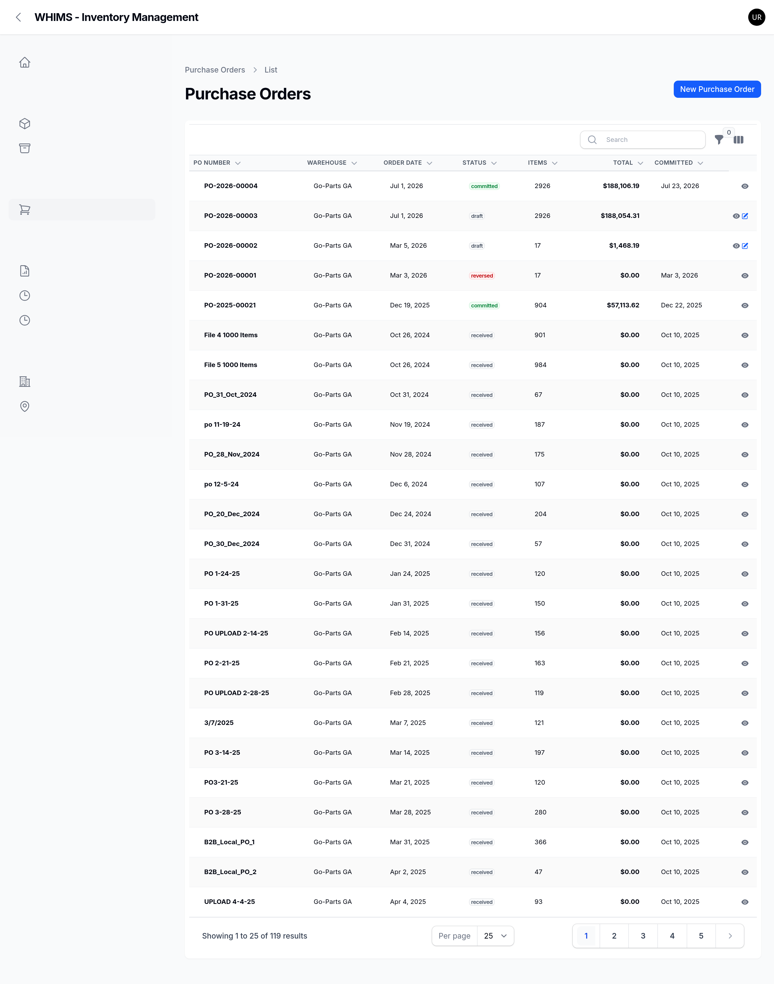
Task: Select the shopping cart purchase orders icon
Action: [24, 210]
